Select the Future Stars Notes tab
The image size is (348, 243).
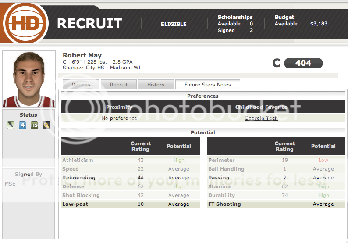pyautogui.click(x=207, y=85)
